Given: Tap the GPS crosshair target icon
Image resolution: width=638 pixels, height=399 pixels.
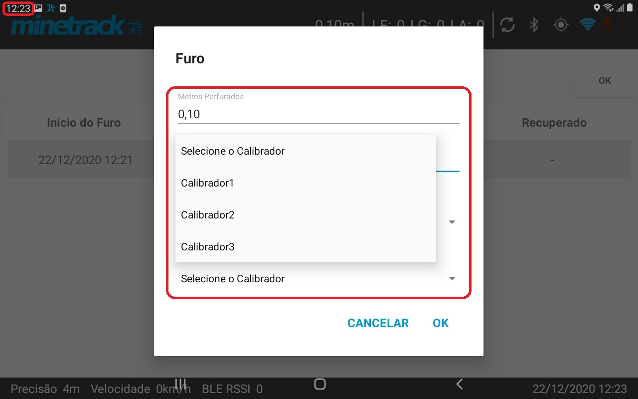Looking at the screenshot, I should [x=561, y=25].
